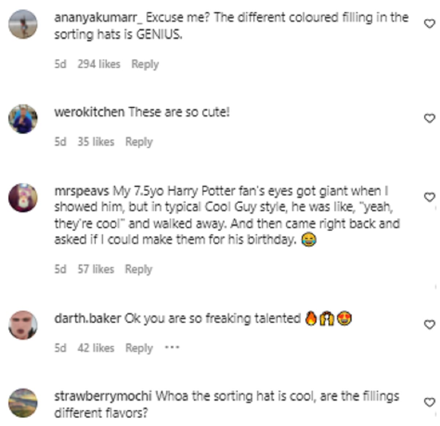440x426 pixels.
Task: Heart the mrspeavs comment
Action: [429, 198]
